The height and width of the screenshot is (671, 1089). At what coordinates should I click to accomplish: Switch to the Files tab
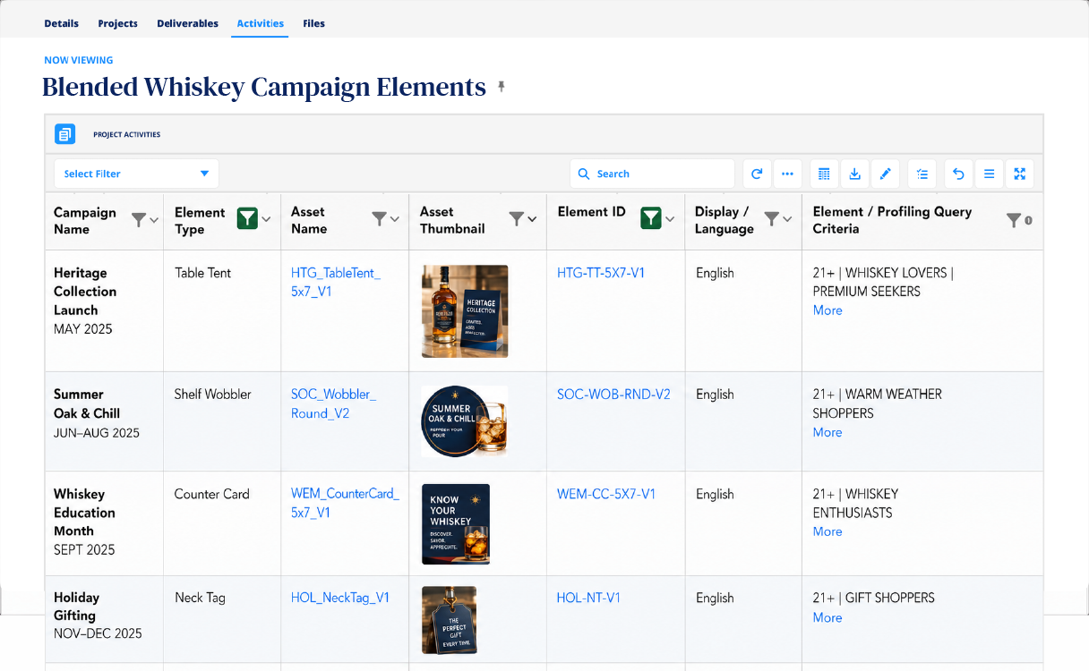[313, 23]
